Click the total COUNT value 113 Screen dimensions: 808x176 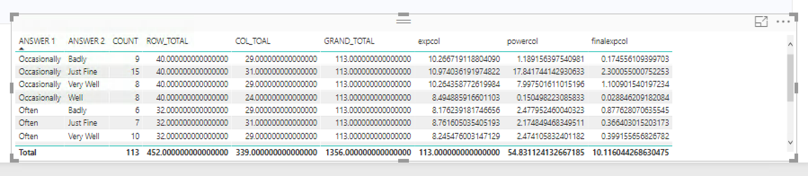[133, 153]
